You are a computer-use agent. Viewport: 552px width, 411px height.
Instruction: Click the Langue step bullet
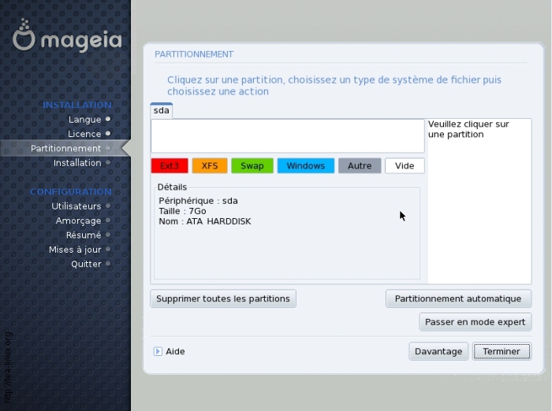(108, 120)
